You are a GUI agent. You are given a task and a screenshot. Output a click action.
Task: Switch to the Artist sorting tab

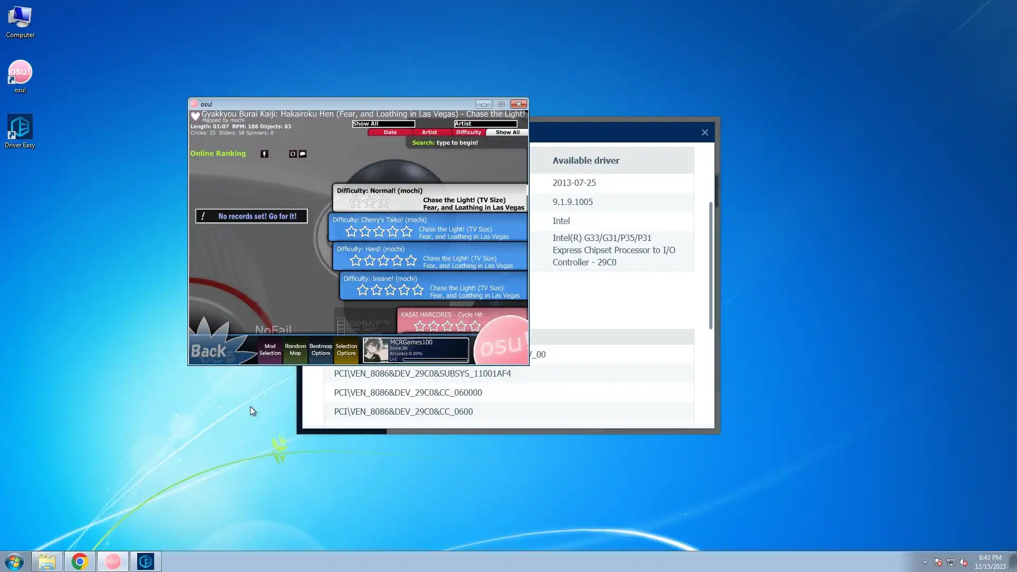click(x=429, y=132)
